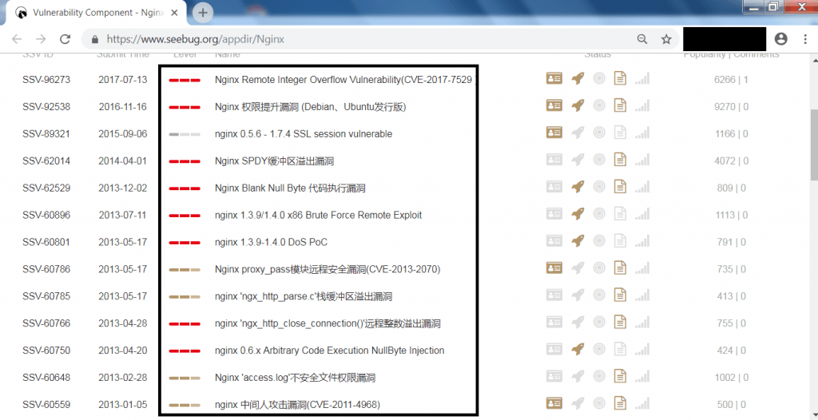Open the Nginx SPDY vulnerability link
This screenshot has height=420, width=818.
274,161
